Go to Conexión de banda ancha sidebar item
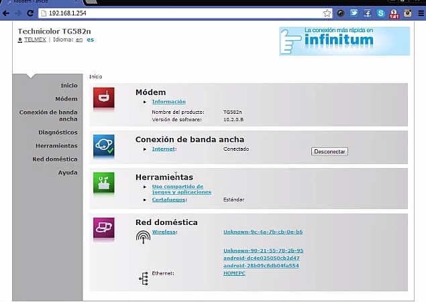The image size is (426, 302). [48, 115]
